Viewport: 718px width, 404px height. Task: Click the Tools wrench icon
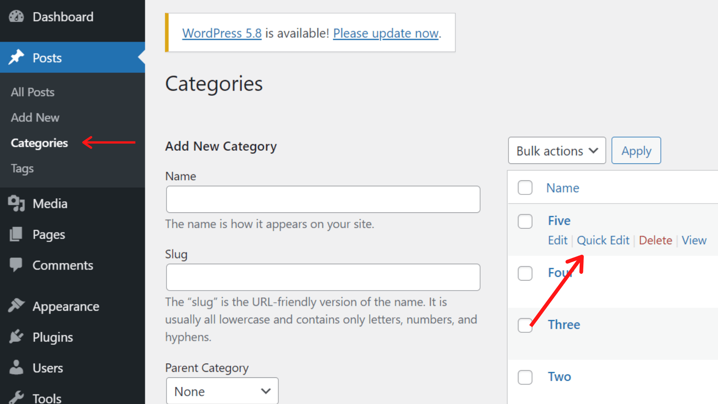pos(16,397)
